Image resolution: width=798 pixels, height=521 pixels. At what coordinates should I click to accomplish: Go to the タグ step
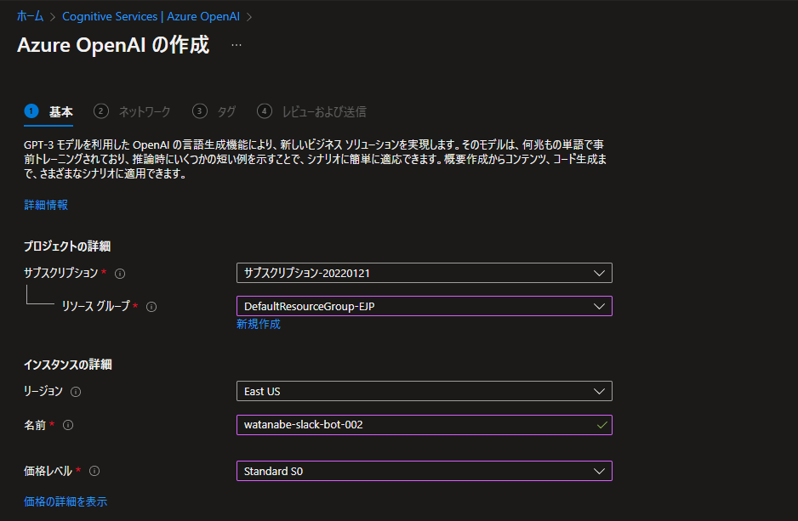pos(227,110)
